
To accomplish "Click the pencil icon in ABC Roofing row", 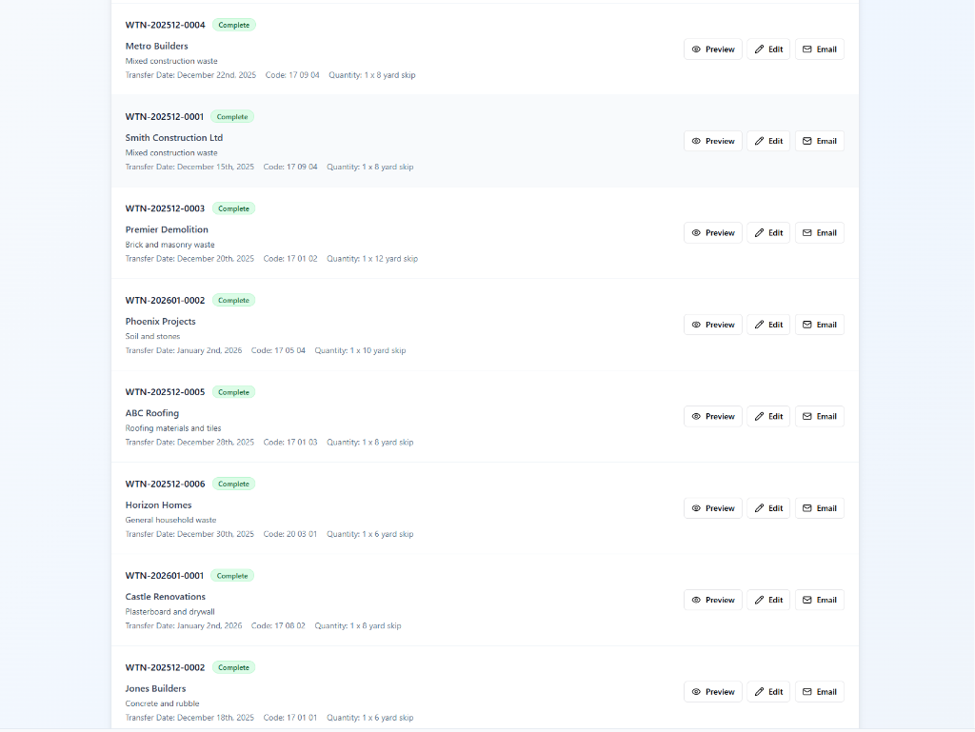I will pyautogui.click(x=759, y=416).
